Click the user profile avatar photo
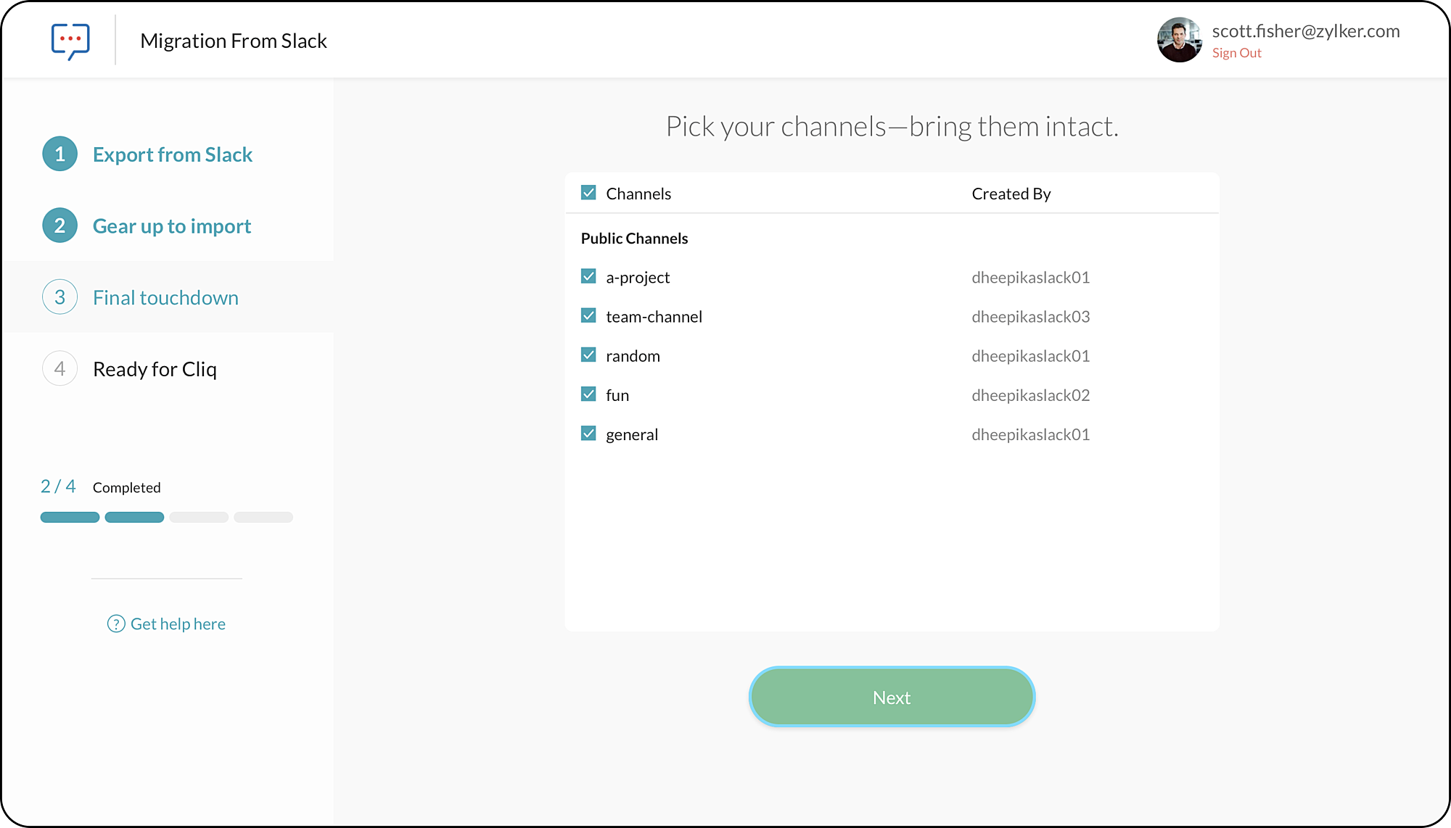Screen dimensions: 1451x828 (1179, 40)
